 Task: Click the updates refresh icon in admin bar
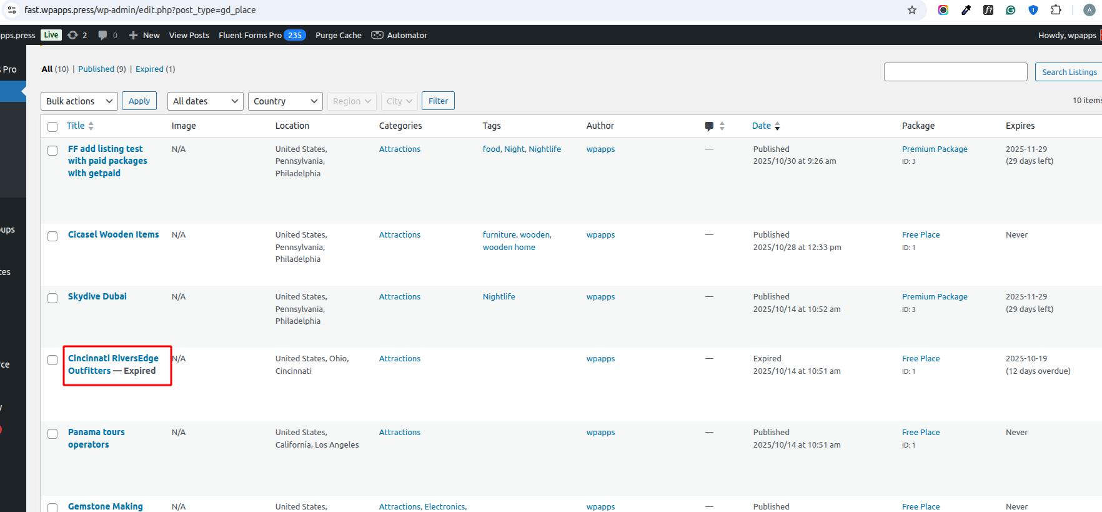[73, 35]
